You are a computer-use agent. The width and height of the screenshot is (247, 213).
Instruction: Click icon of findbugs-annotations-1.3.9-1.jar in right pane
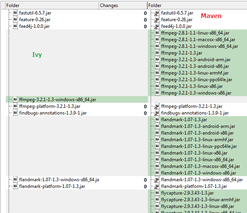[x=157, y=113]
